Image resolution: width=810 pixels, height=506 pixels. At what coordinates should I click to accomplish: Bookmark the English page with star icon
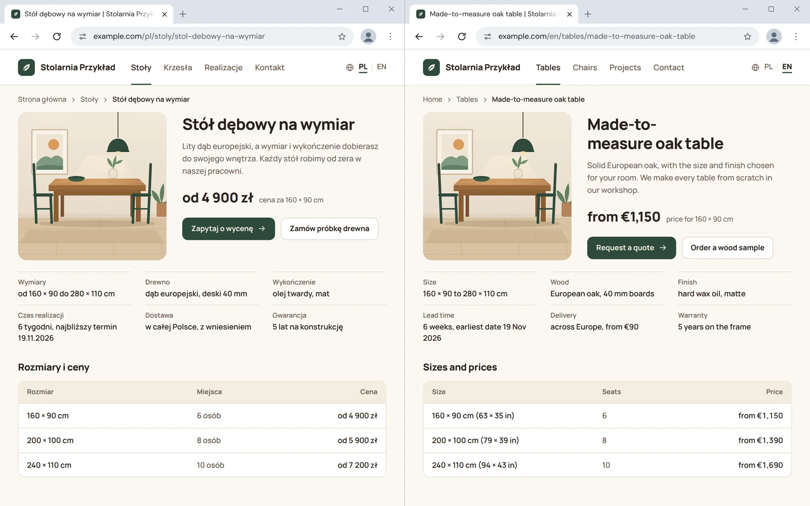tap(747, 36)
